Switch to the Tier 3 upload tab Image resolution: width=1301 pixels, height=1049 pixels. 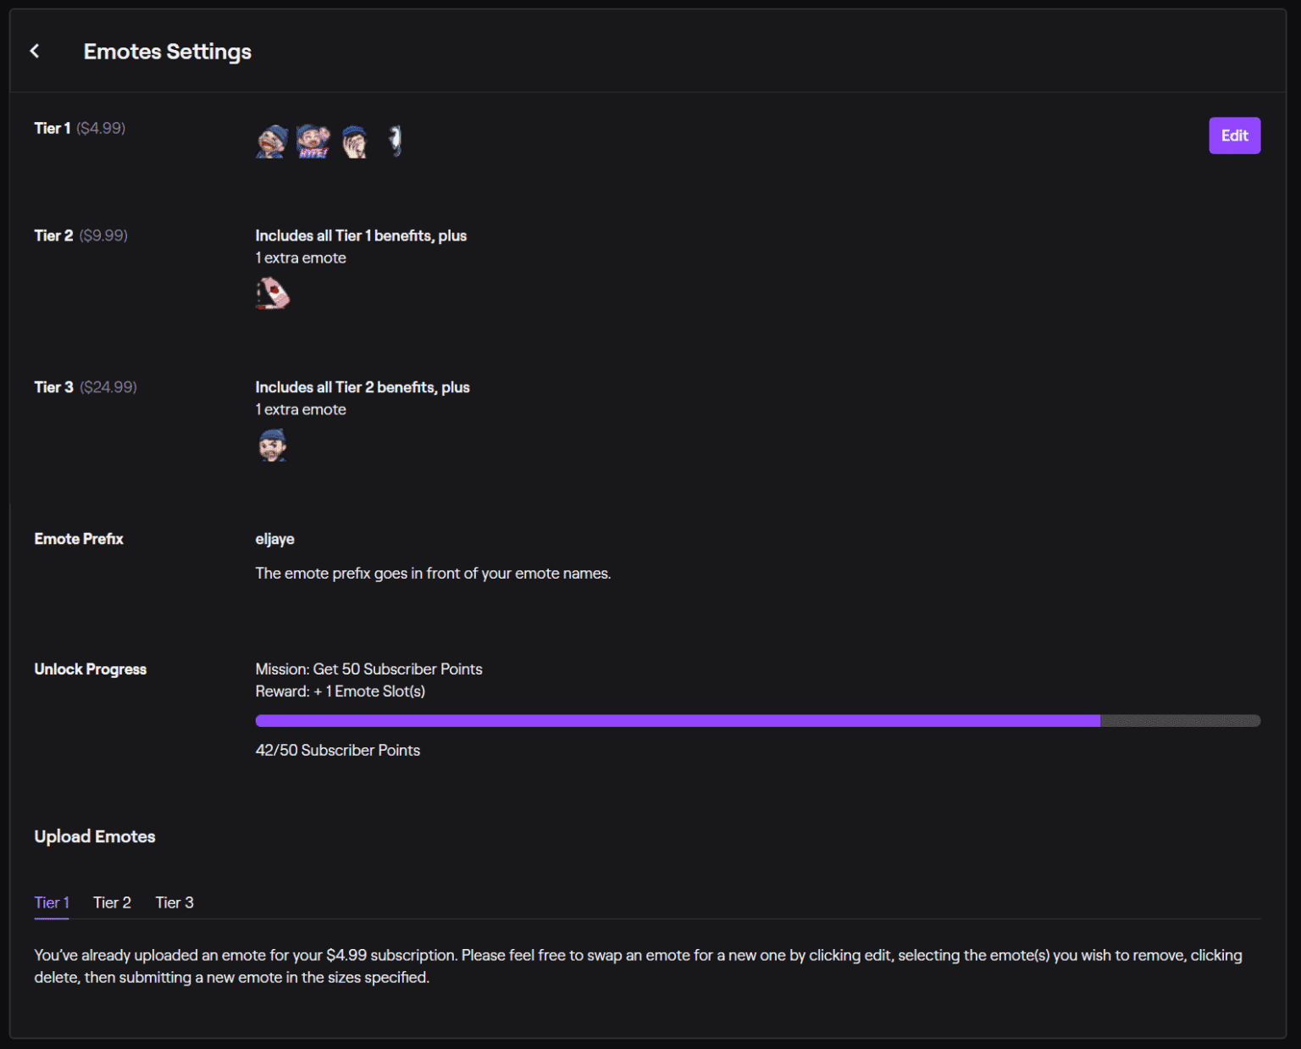pos(174,902)
